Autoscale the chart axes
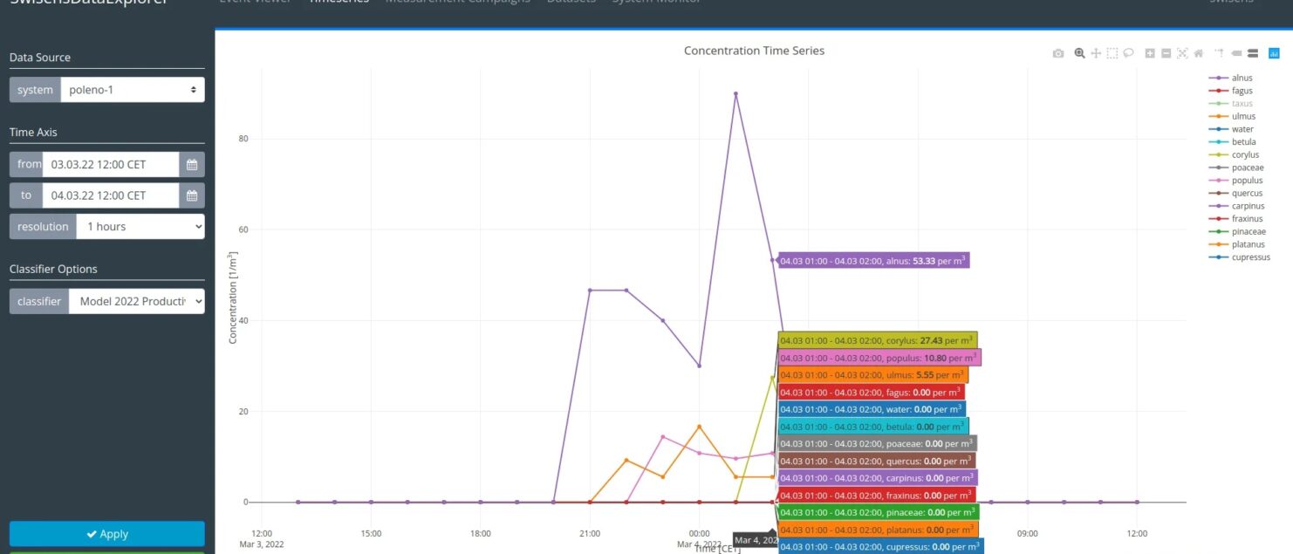 (x=1182, y=53)
